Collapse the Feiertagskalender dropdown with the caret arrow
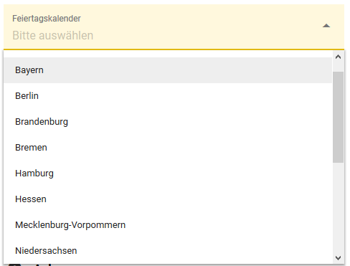The width and height of the screenshot is (350, 266). click(x=326, y=26)
